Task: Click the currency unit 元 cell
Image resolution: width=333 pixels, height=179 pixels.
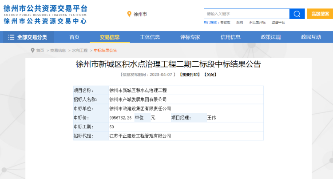Action: coord(161,118)
